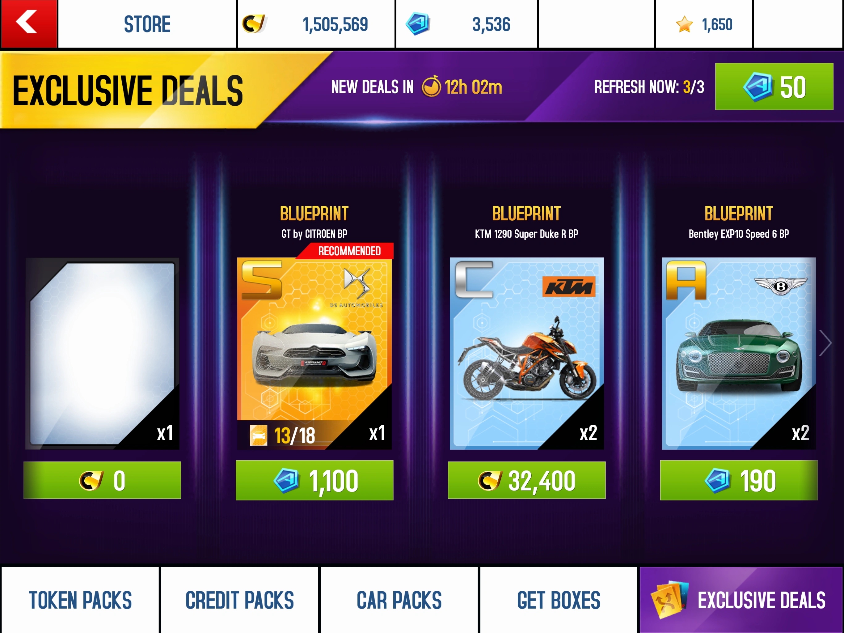The image size is (844, 633).
Task: Open the Token Packs tab
Action: pyautogui.click(x=80, y=600)
